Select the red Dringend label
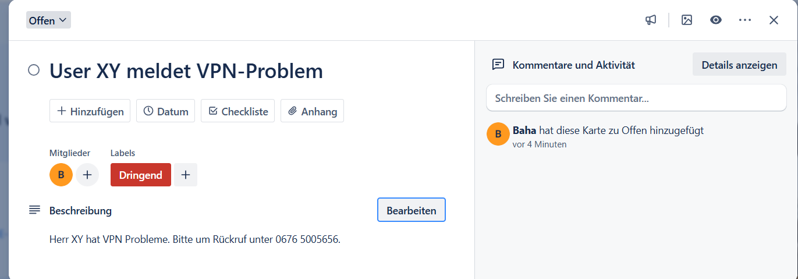This screenshot has height=279, width=798. (x=141, y=175)
